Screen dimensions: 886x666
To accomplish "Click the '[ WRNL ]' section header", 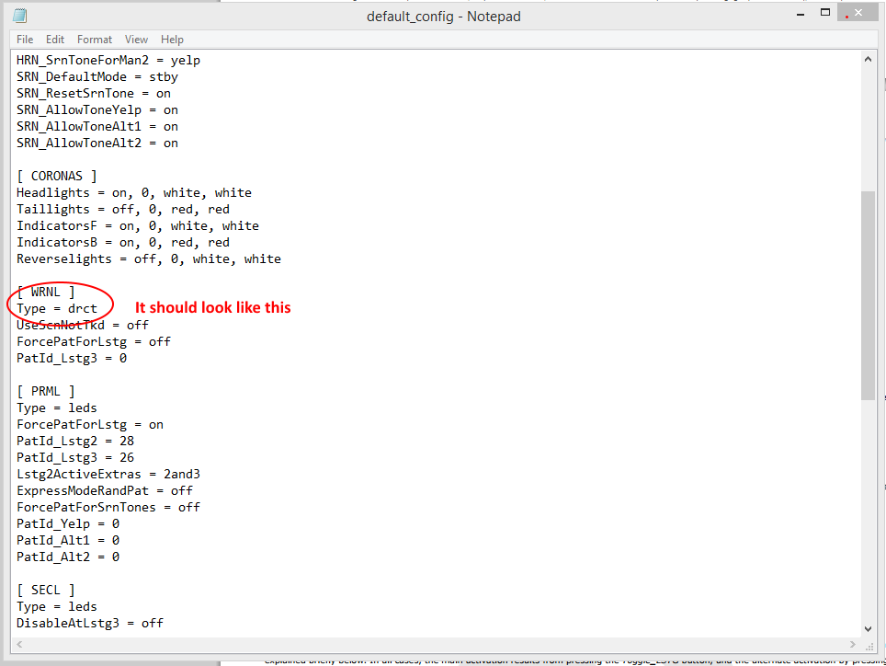I will [45, 293].
